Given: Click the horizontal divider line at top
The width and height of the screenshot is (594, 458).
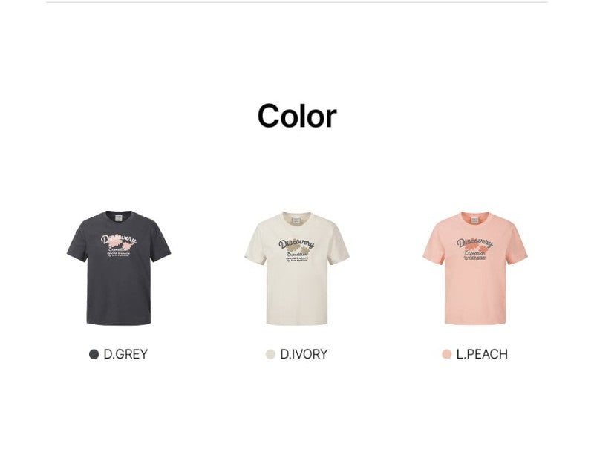Looking at the screenshot, I should [x=297, y=2].
